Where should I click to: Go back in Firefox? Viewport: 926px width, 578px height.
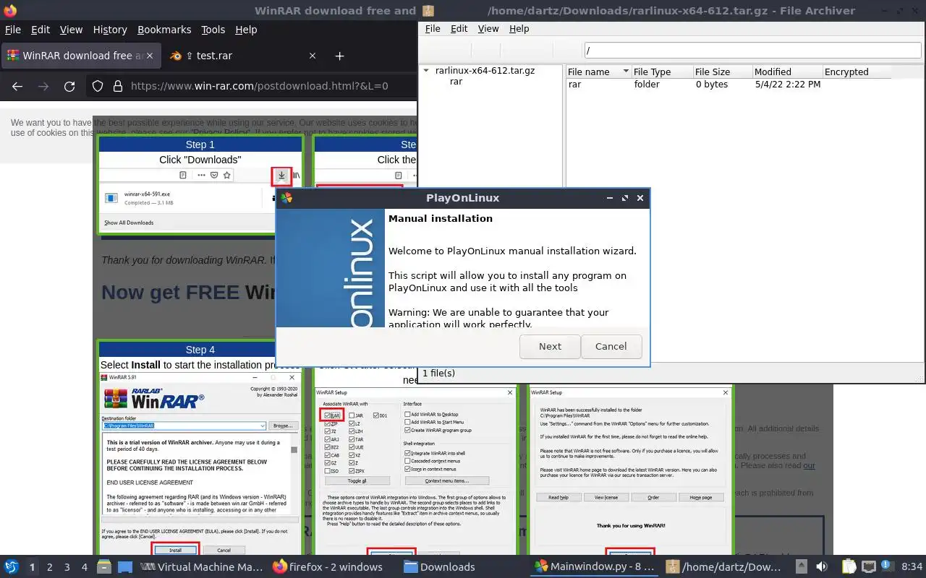click(17, 86)
